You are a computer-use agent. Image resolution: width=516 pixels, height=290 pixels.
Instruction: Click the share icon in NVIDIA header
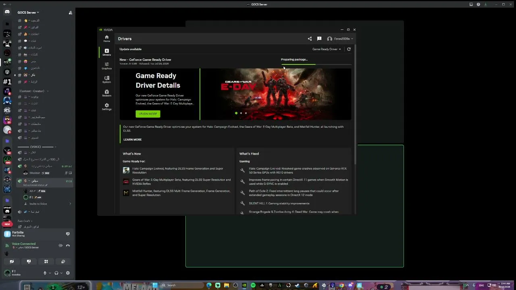click(x=310, y=39)
